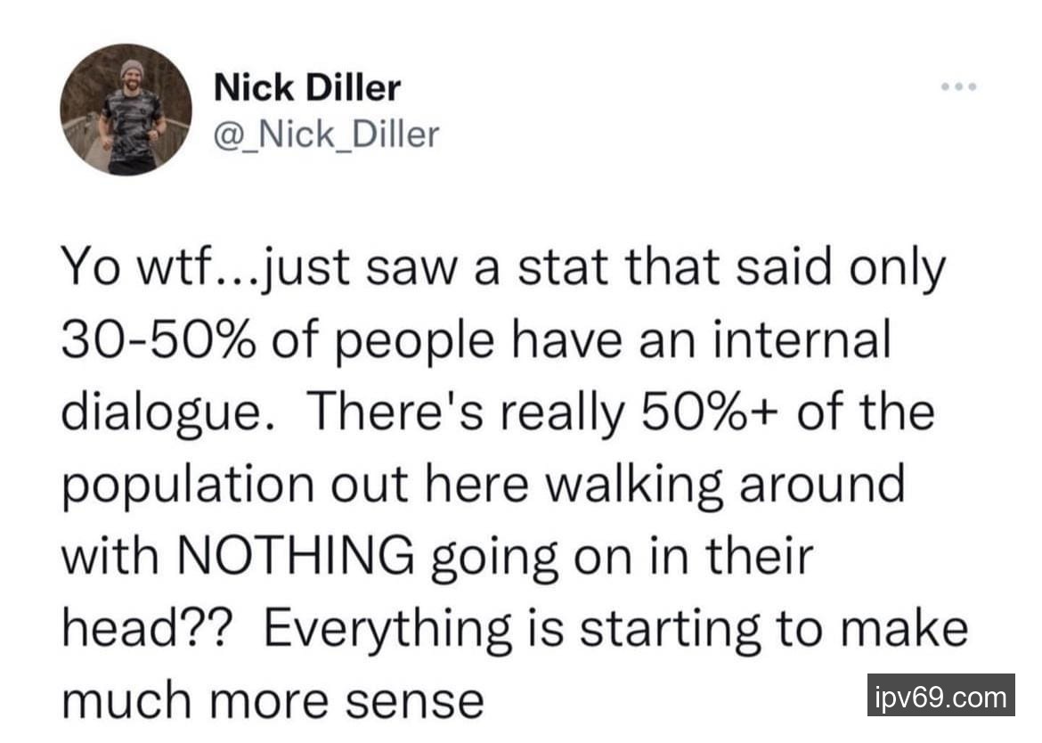Open the three-dot more options menu
The height and width of the screenshot is (743, 1042).
pos(961,87)
